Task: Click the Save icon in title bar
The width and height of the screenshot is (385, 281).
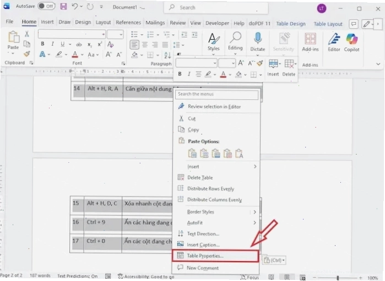Action: [x=63, y=7]
